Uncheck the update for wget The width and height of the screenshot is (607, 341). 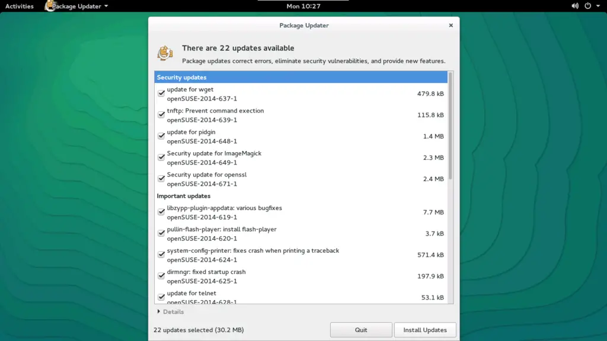[x=161, y=94]
